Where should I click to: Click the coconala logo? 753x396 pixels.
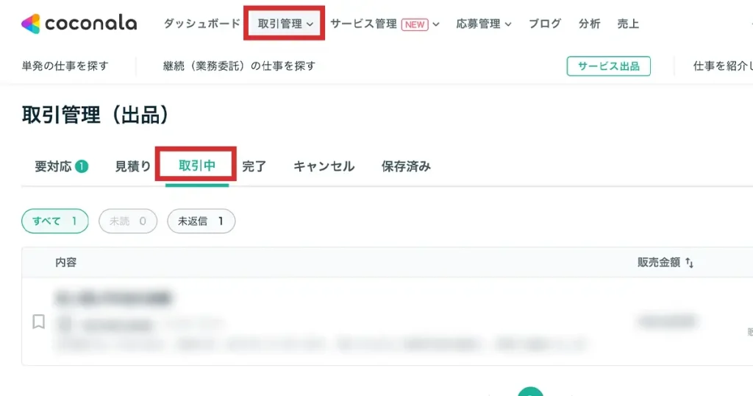click(79, 24)
